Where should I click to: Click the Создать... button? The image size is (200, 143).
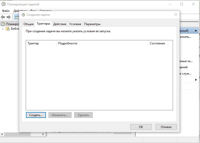point(36,115)
